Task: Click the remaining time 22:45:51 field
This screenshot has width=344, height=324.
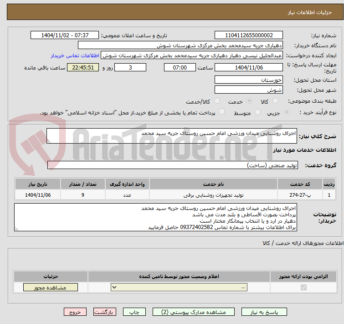Action: click(x=83, y=67)
